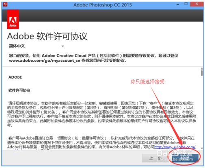Click the 上一步 (Back) button
The image size is (205, 168).
click(155, 158)
